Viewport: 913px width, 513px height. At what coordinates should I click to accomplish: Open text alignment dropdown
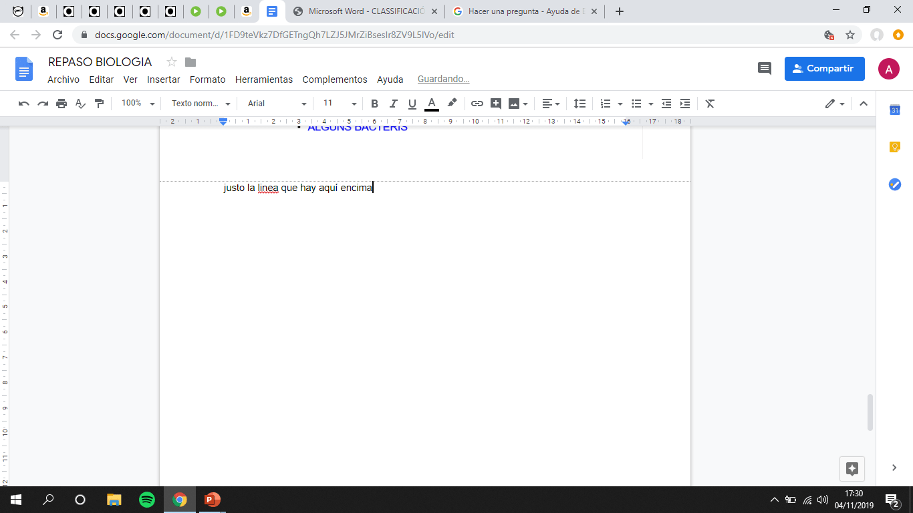(551, 104)
